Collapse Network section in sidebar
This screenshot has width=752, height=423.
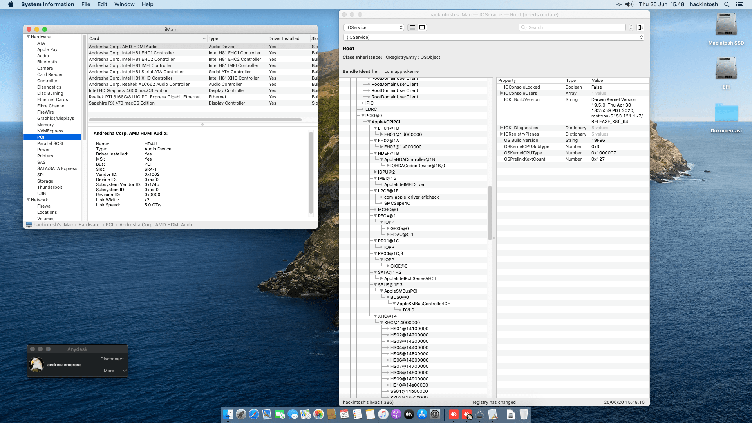coord(28,200)
